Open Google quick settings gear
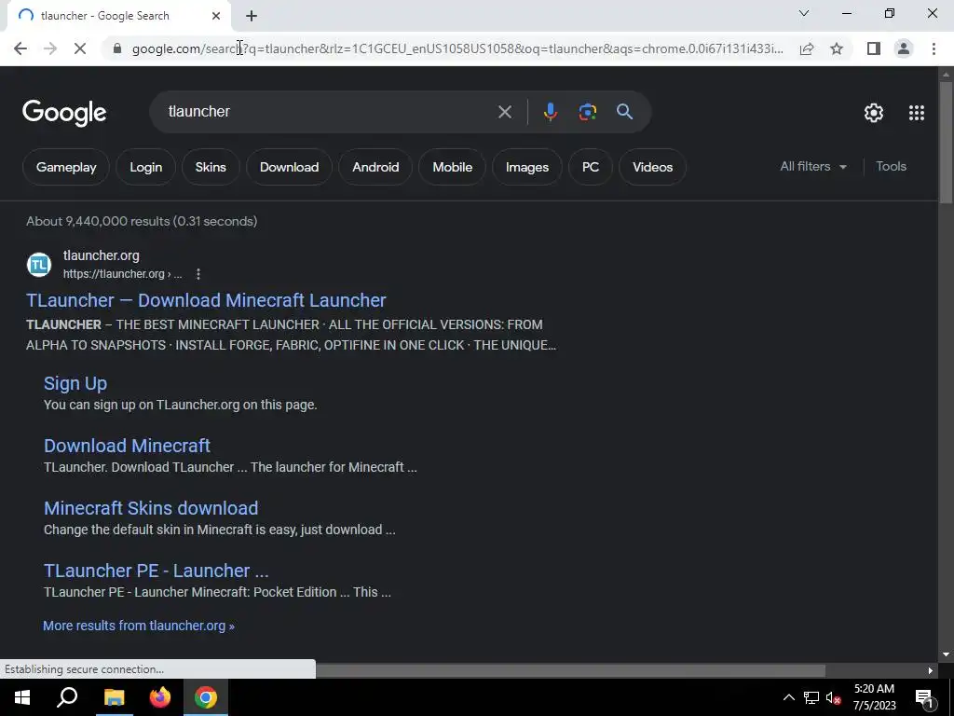The width and height of the screenshot is (954, 716). click(874, 113)
